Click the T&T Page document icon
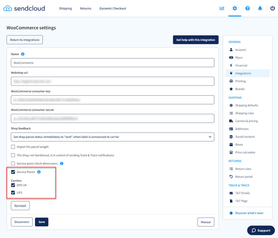Screen dimensions: 278x238 231,201
